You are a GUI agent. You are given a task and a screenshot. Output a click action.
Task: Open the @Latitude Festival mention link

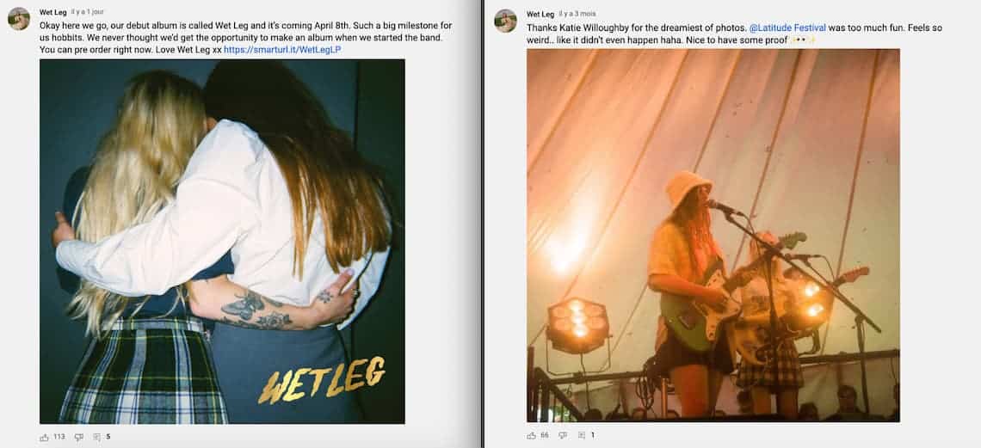tap(787, 28)
